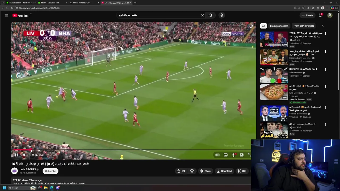This screenshot has height=191, width=340.
Task: Dislike the video
Action: tap(192, 171)
